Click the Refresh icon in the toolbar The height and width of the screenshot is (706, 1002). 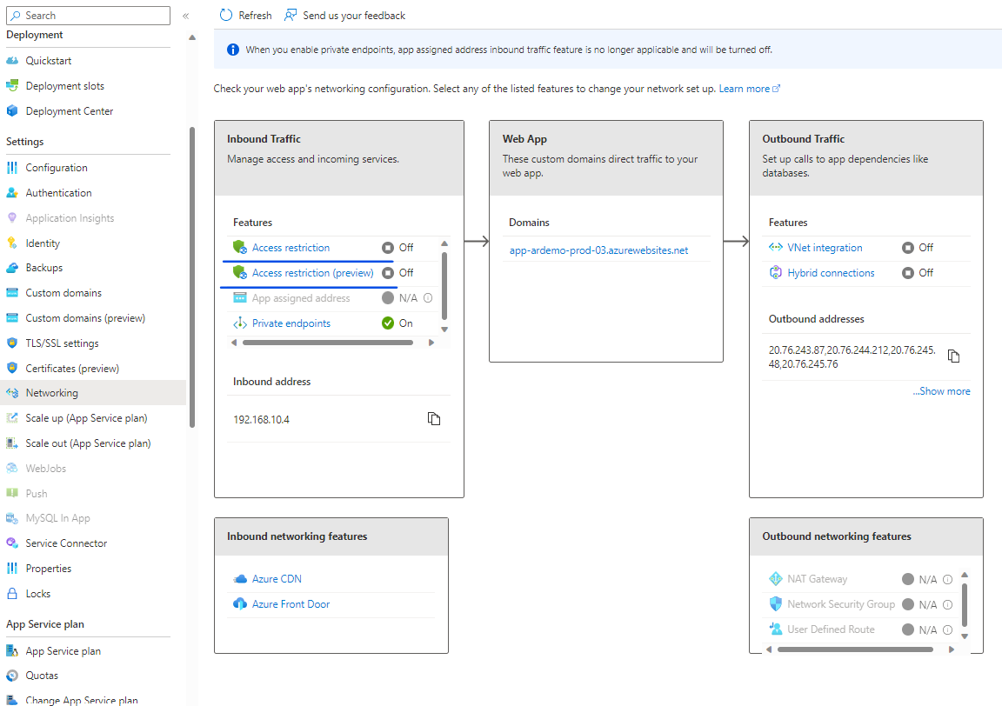pos(226,16)
